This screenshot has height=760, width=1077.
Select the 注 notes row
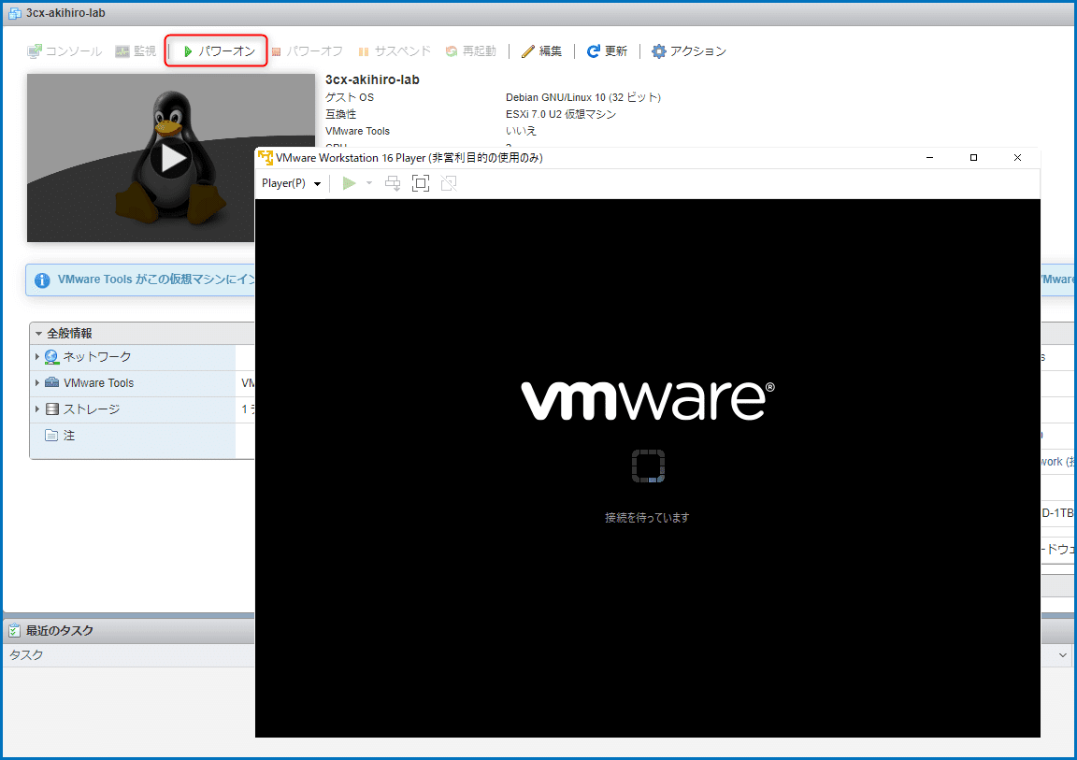pyautogui.click(x=141, y=436)
